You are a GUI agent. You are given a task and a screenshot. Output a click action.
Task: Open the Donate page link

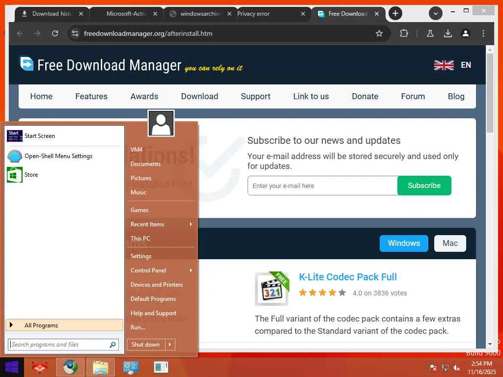[x=365, y=96]
